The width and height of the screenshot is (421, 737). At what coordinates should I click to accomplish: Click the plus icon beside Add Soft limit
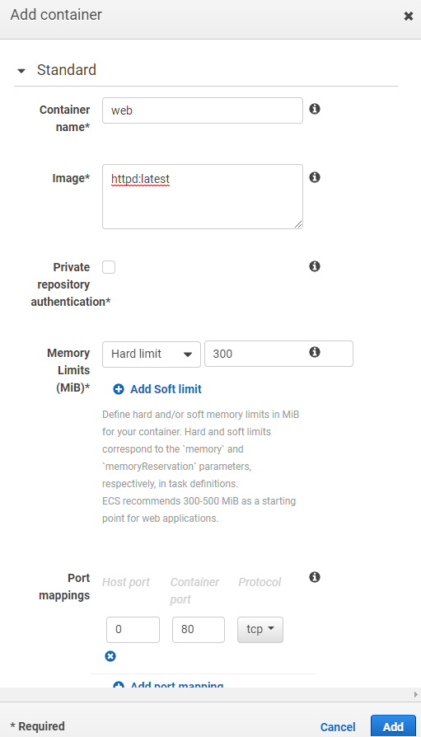(x=119, y=389)
